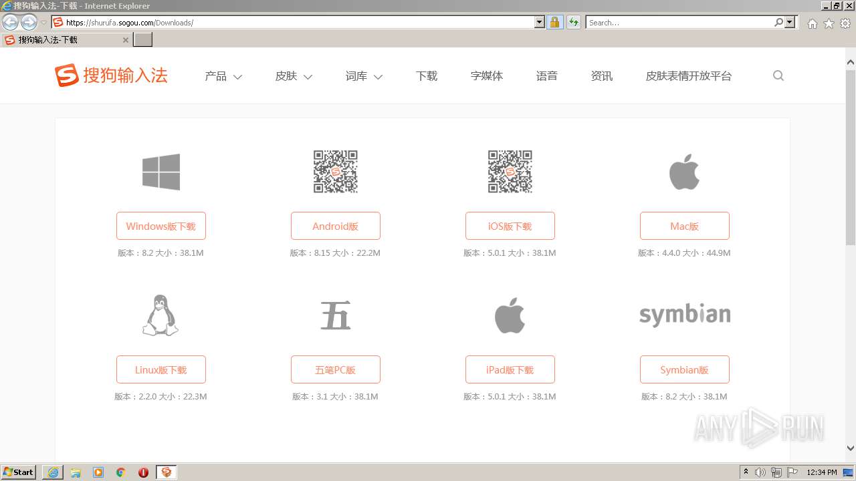
Task: Click the IE Search... input box
Action: click(679, 22)
